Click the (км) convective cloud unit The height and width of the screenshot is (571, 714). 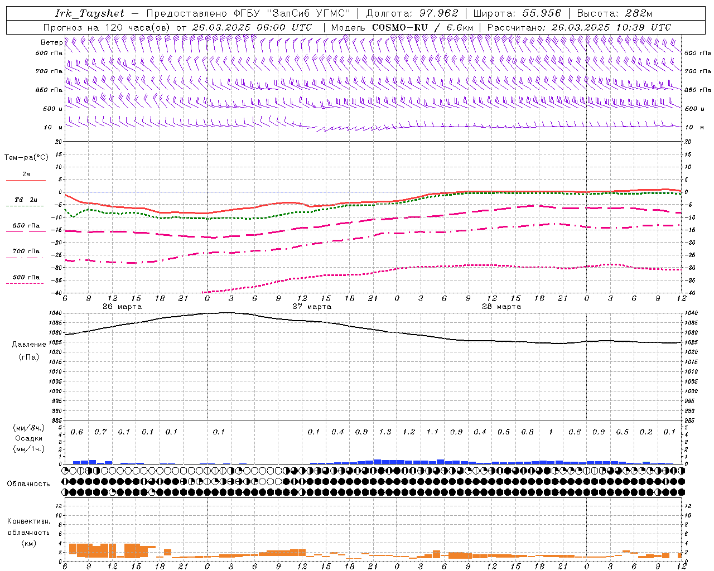(29, 543)
